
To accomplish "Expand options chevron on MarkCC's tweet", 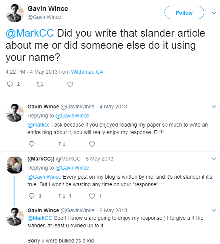I will pos(214,159).
